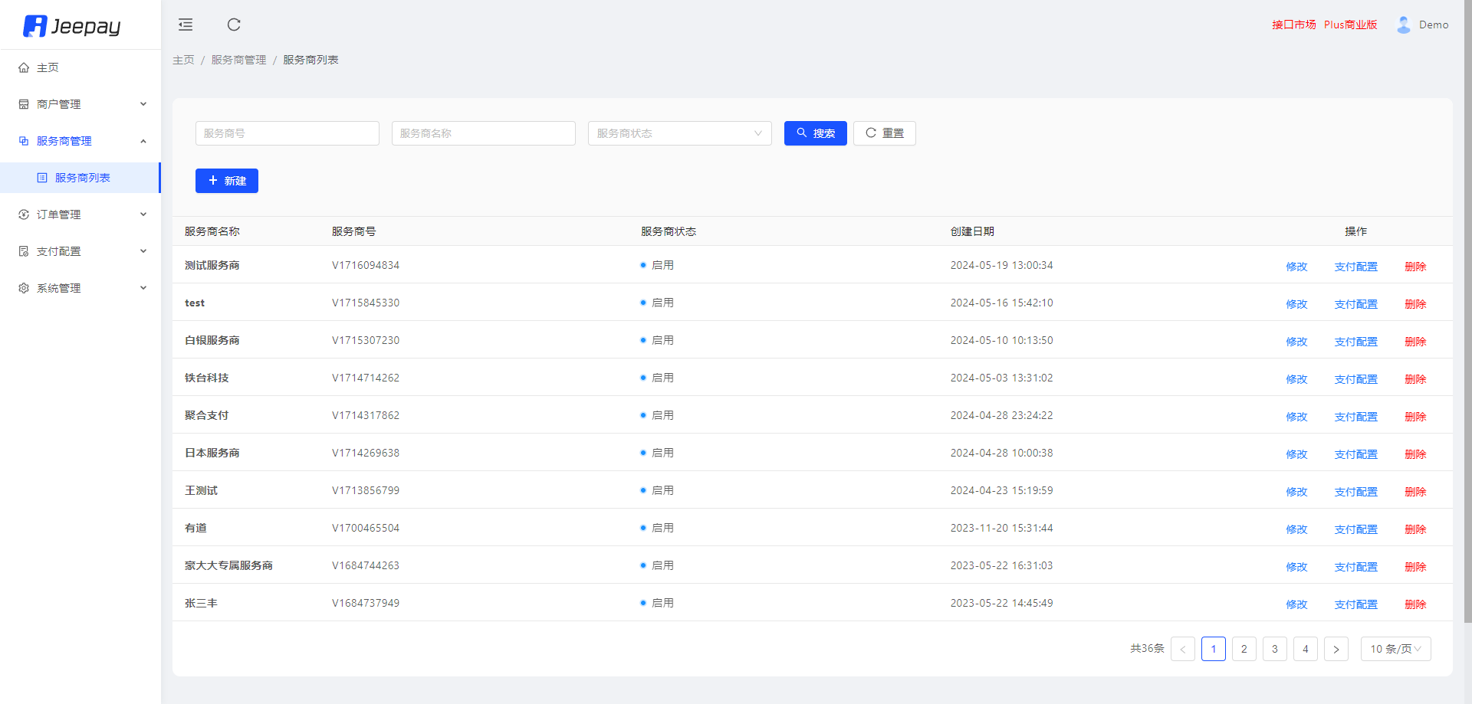The width and height of the screenshot is (1472, 704).
Task: Click the 接口市场 link in header
Action: [1293, 25]
